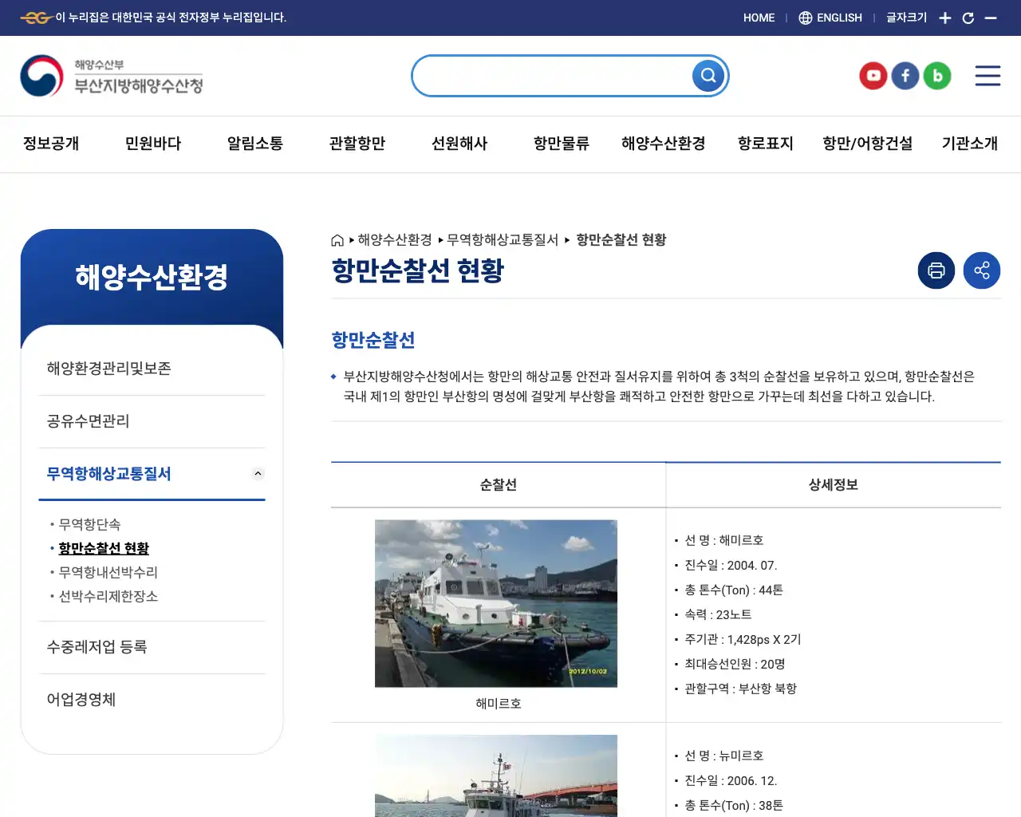The height and width of the screenshot is (817, 1021).
Task: Click 무역항해상교통질서 in the breadcrumb
Action: [503, 240]
